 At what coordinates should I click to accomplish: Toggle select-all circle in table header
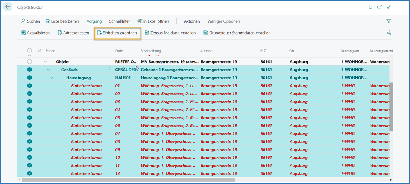[30, 50]
